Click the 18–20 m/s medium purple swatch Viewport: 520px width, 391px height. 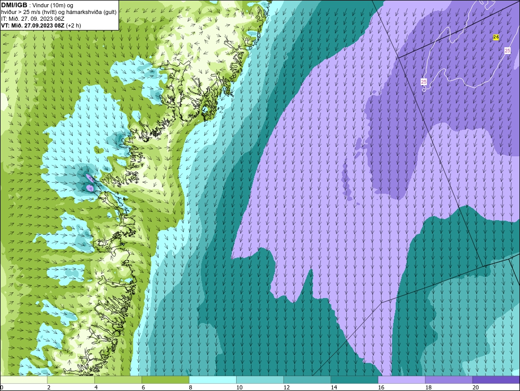[449, 380]
